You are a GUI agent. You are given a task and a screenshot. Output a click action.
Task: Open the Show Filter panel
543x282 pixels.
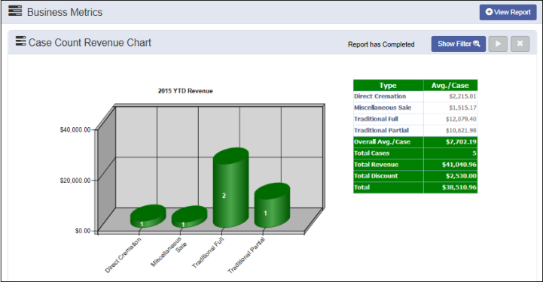click(458, 44)
